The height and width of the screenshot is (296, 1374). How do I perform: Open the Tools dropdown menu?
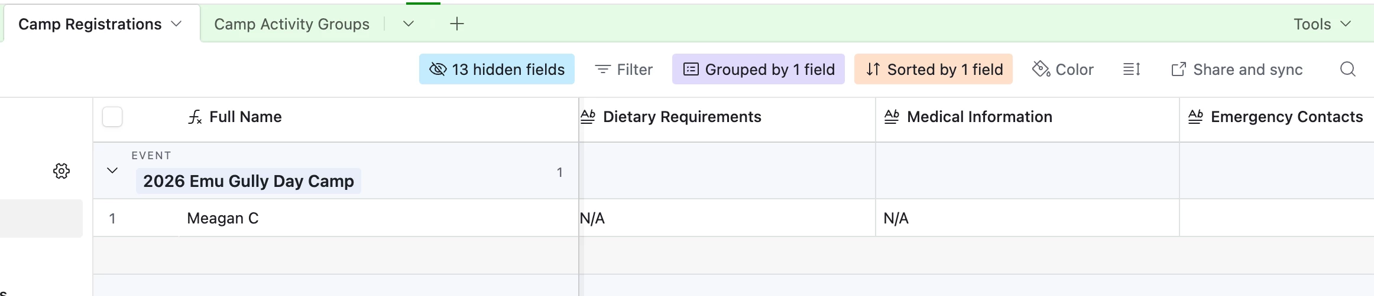1322,24
